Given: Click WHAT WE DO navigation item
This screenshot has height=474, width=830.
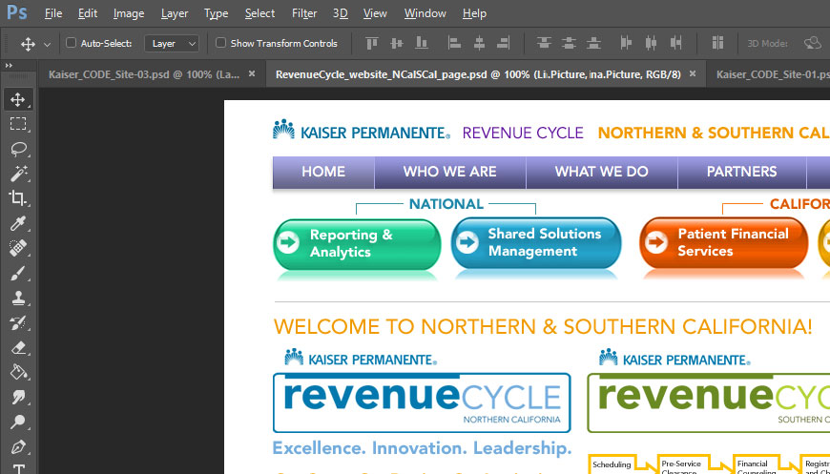Looking at the screenshot, I should coord(601,172).
